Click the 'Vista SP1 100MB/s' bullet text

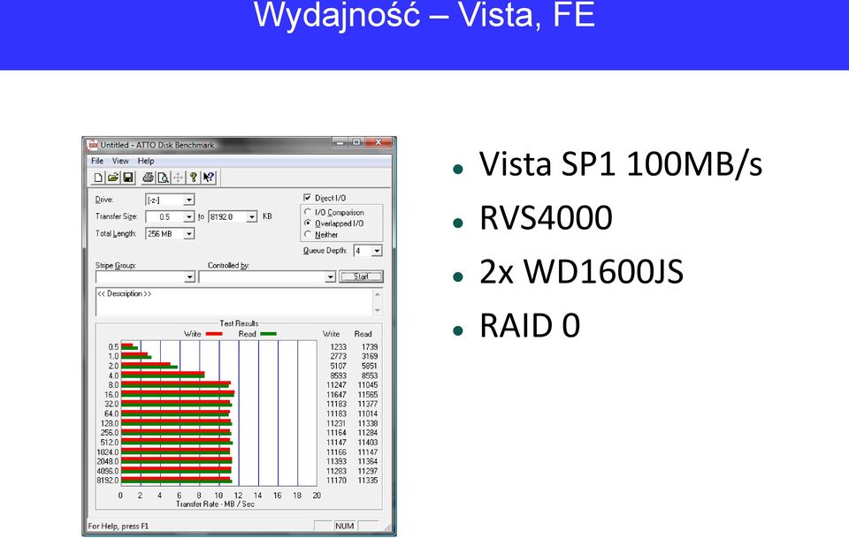[621, 163]
